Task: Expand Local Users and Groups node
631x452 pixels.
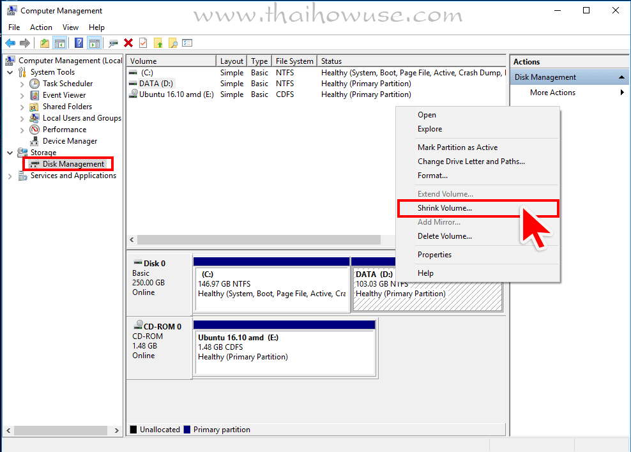Action: point(22,119)
